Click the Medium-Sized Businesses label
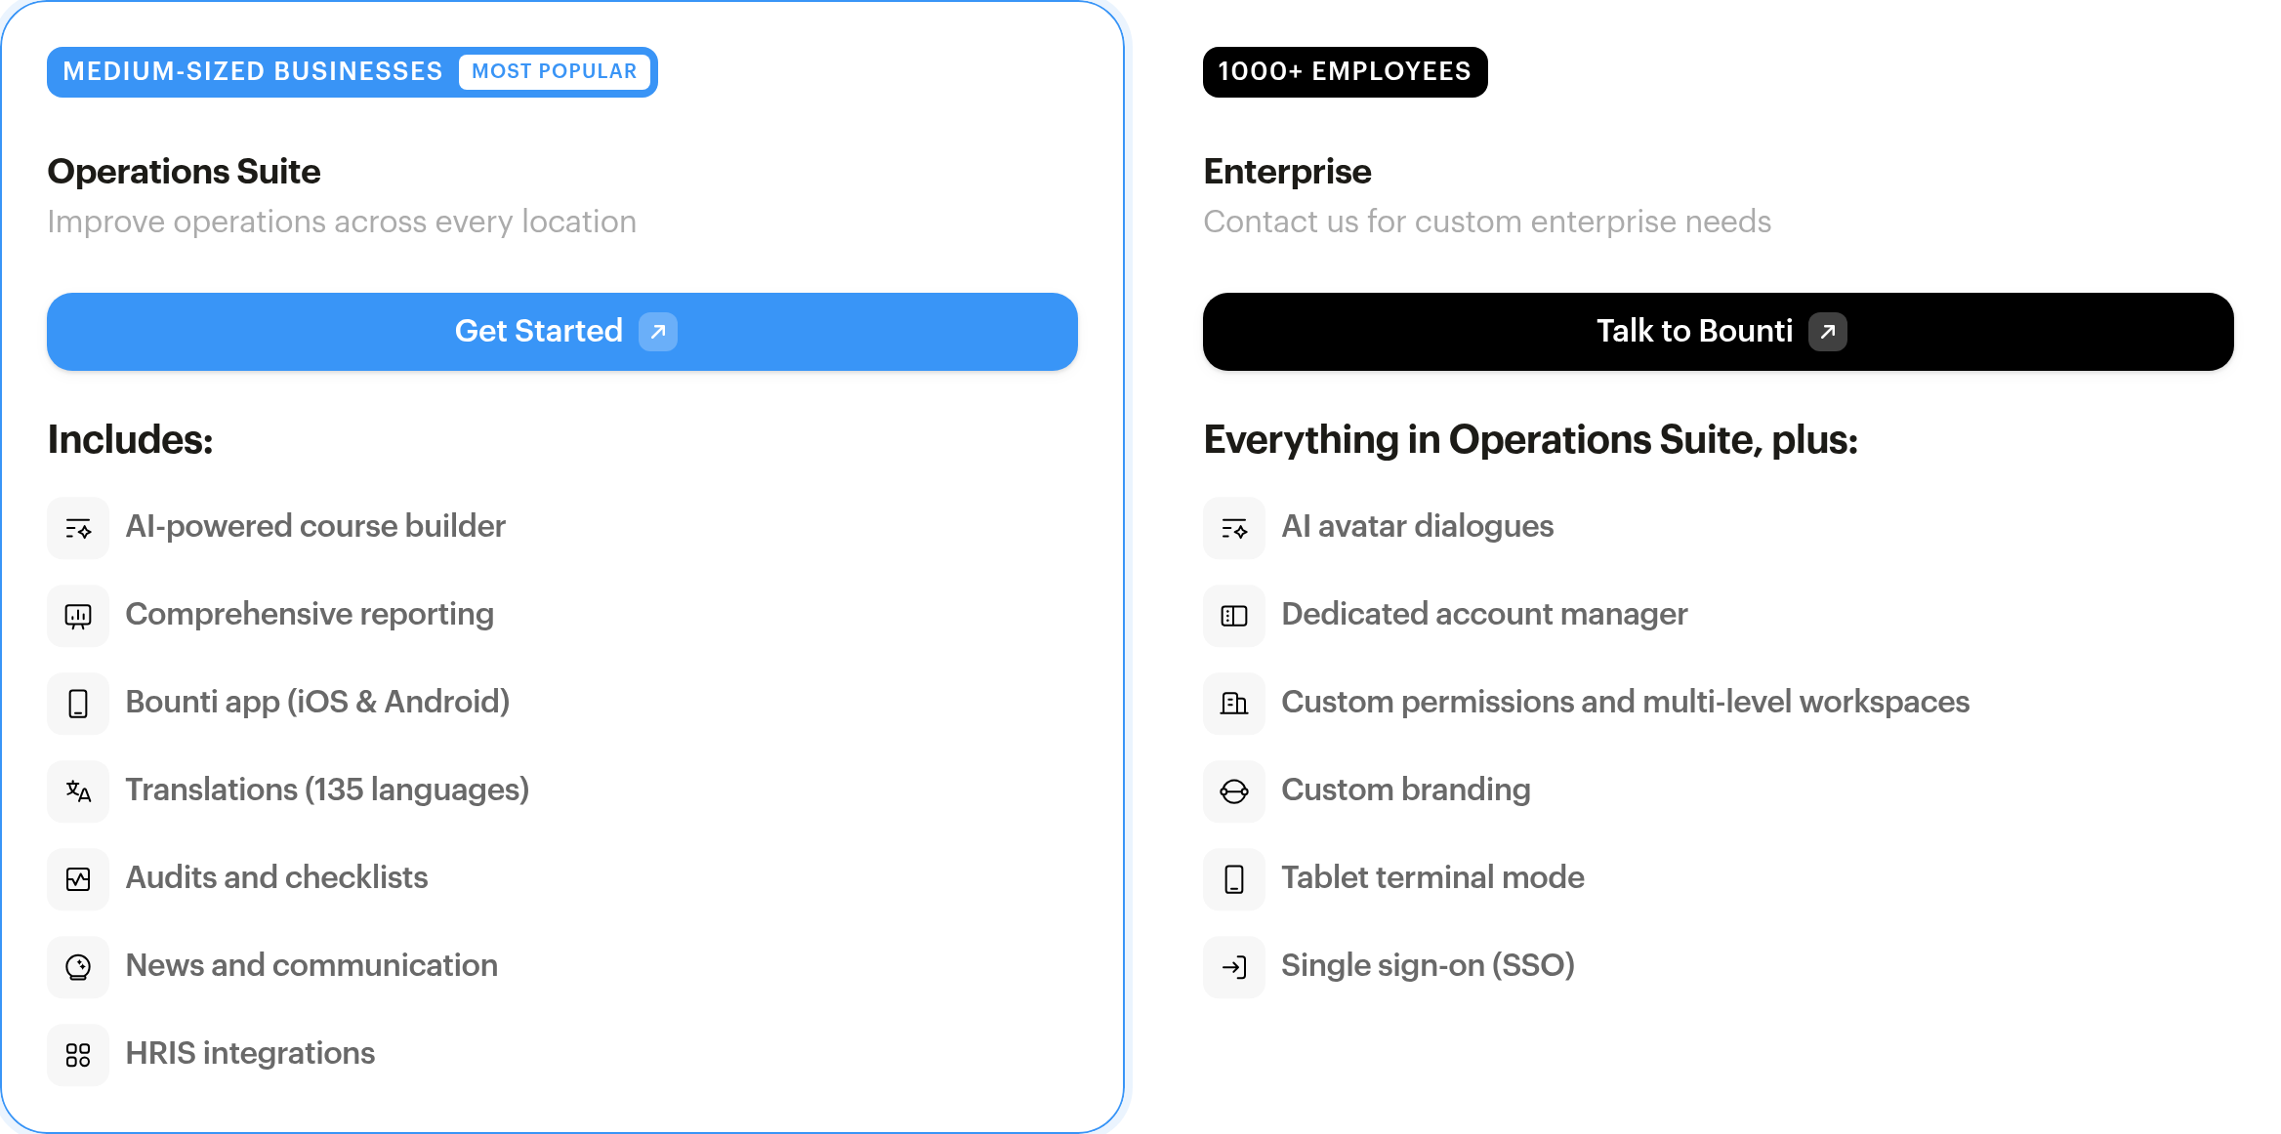2281x1134 pixels. click(253, 71)
